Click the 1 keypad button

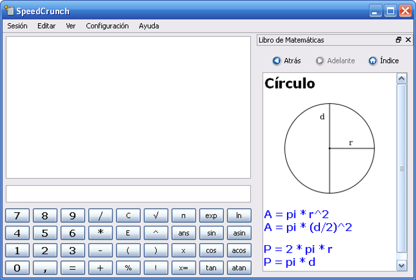(17, 251)
